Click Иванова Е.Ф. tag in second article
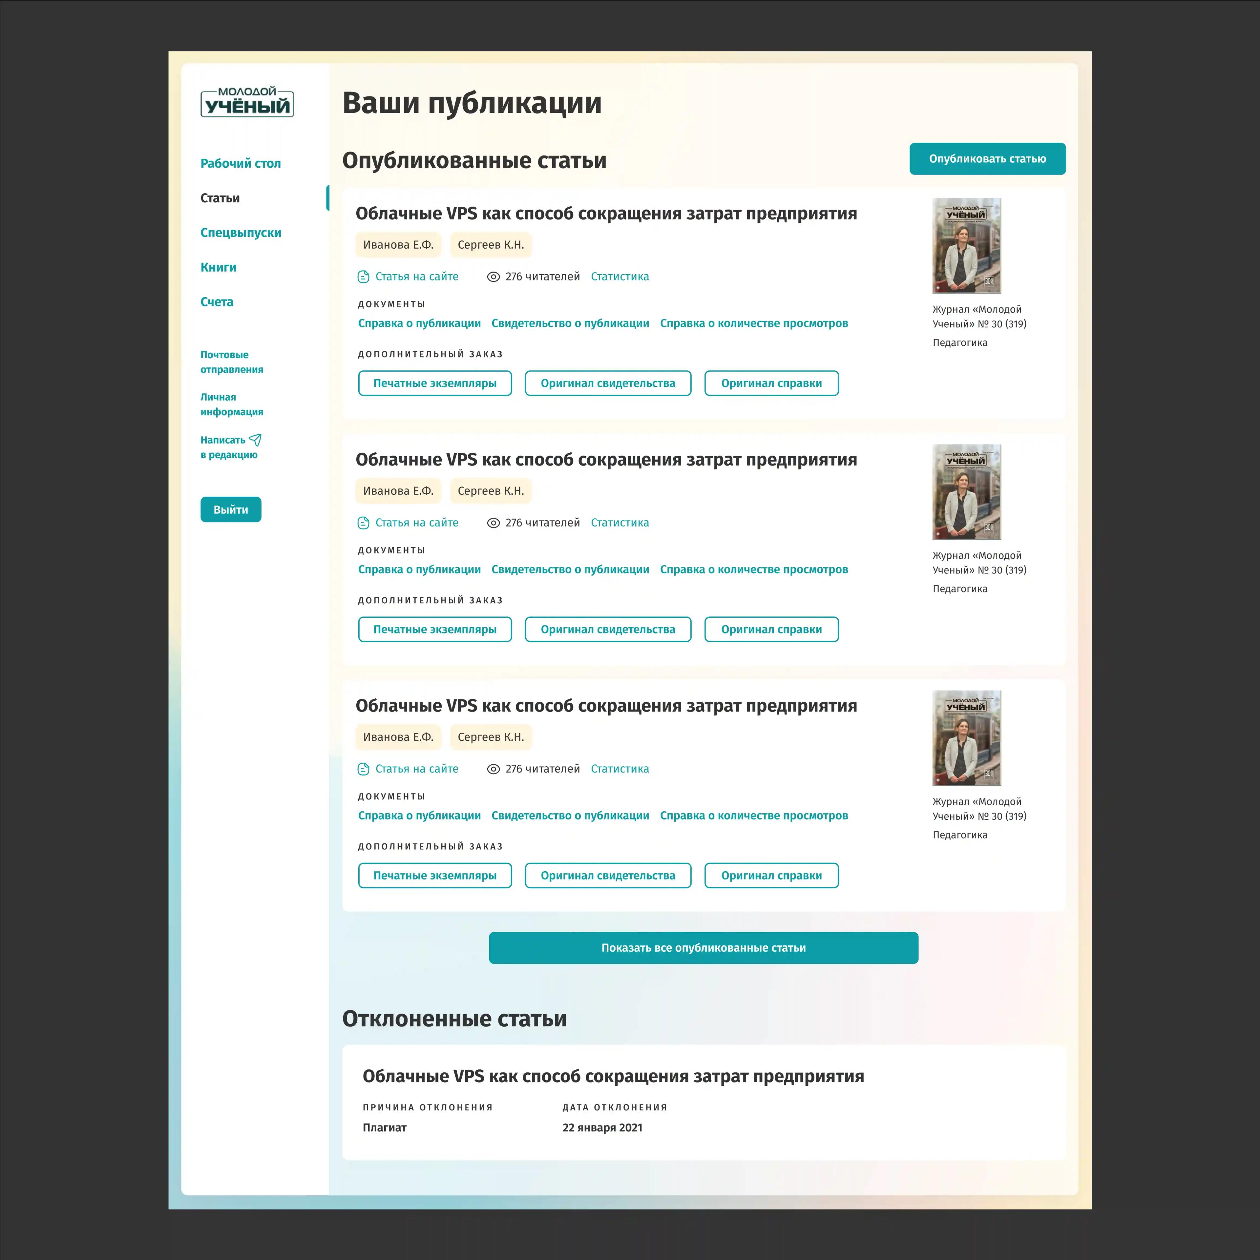The image size is (1260, 1260). pos(398,491)
